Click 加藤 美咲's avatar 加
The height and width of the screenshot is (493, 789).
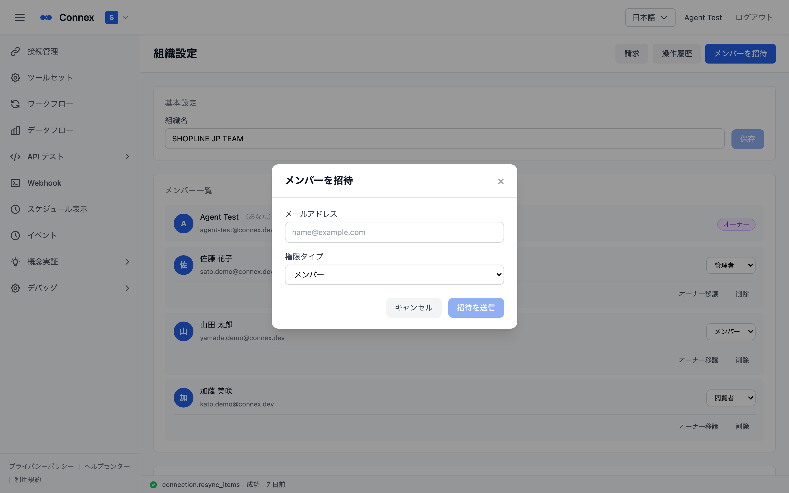[x=184, y=397]
